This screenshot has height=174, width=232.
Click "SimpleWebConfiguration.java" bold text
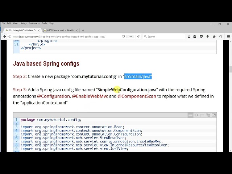pyautogui.click(x=127, y=90)
